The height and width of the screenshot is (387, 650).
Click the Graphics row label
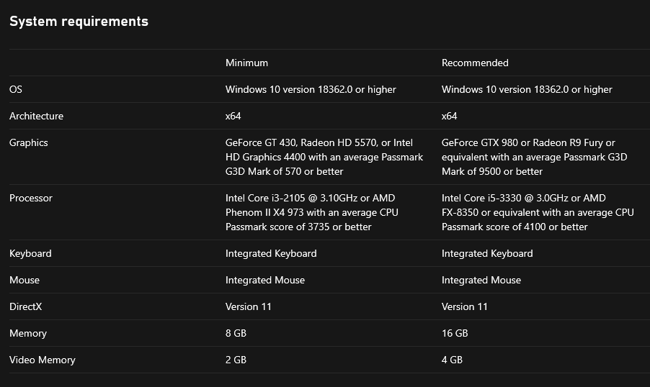coord(29,142)
